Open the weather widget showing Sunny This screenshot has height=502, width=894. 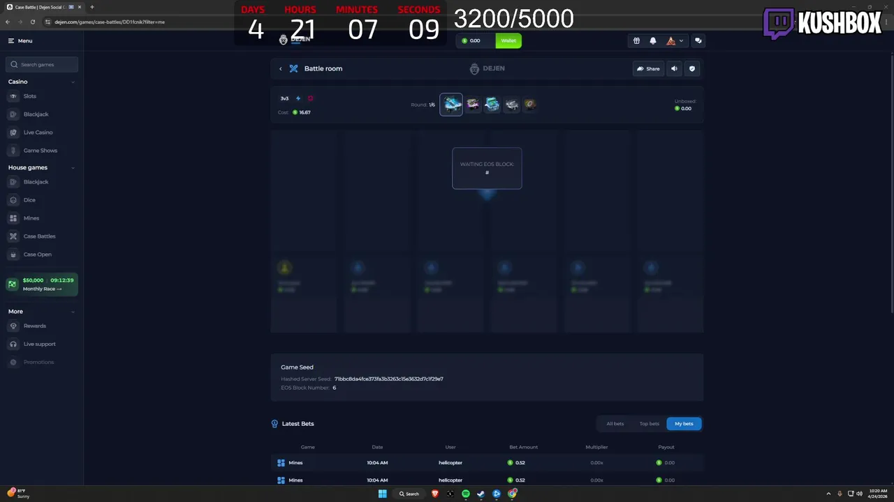[20, 494]
